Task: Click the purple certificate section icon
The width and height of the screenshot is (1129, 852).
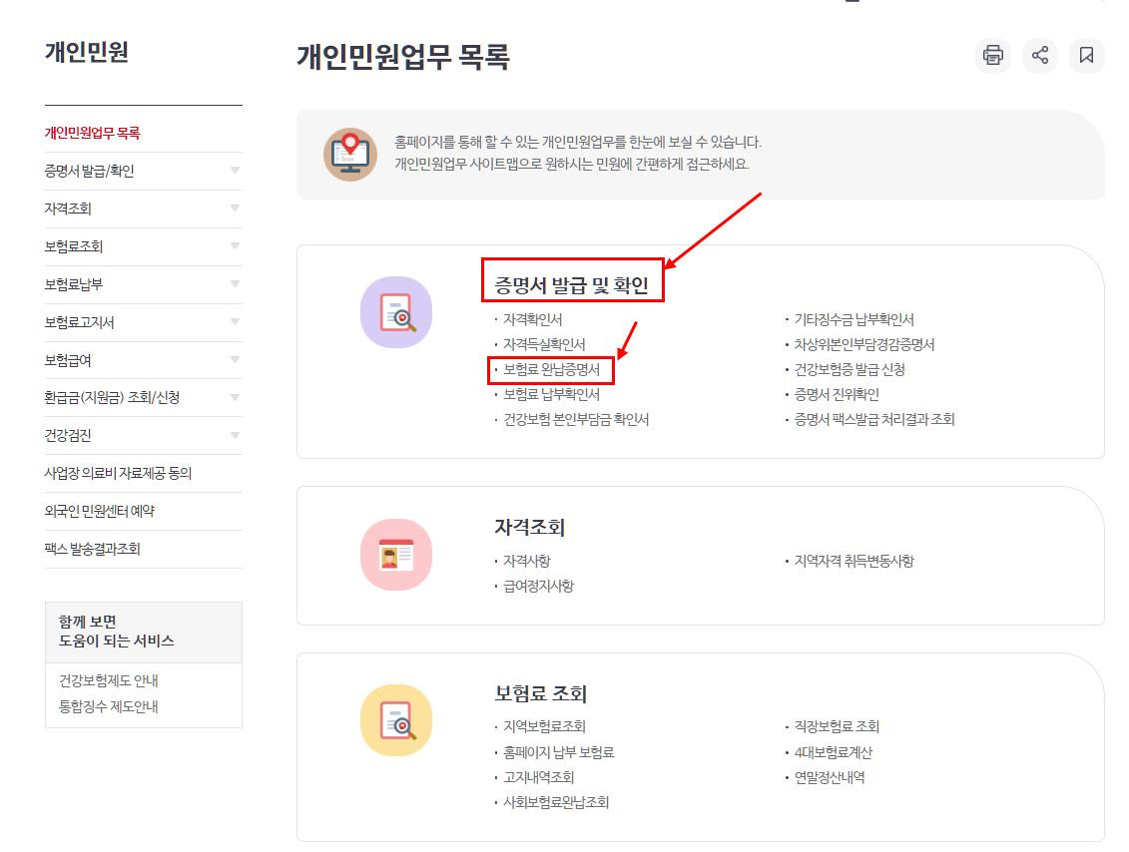Action: tap(396, 312)
